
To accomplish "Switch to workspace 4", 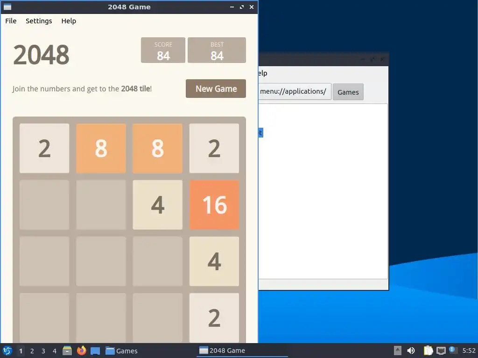I will click(55, 351).
